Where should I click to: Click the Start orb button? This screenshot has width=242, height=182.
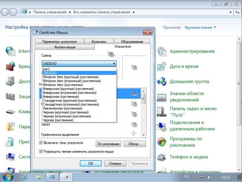click(x=8, y=177)
